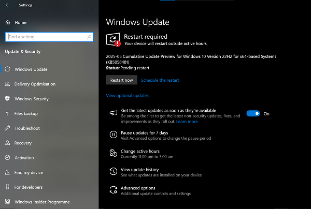Click the For developers tools icon

(7, 187)
